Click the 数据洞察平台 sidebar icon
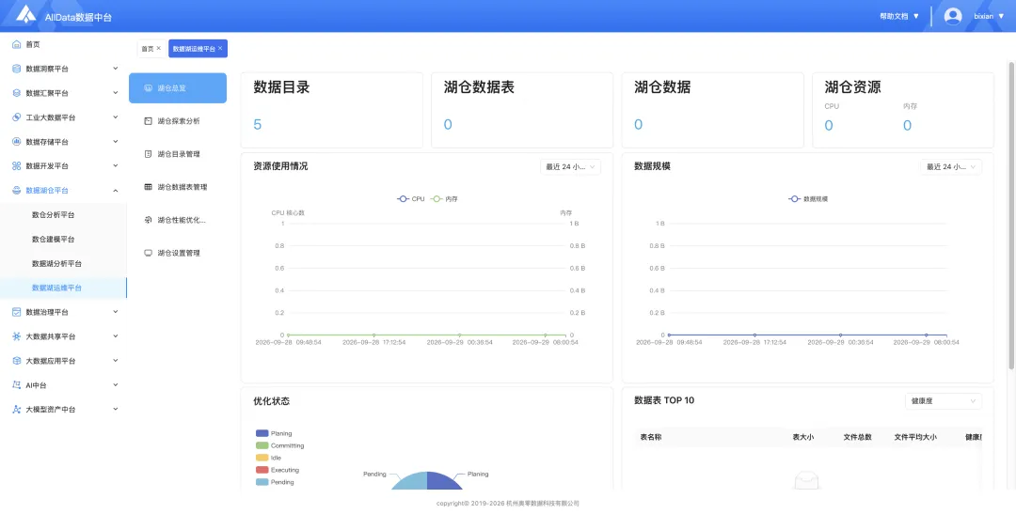The height and width of the screenshot is (514, 1016). [x=17, y=69]
